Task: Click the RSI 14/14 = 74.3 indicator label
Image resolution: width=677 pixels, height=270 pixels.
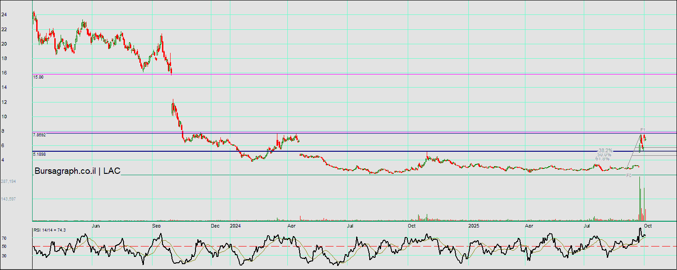Action: tap(49, 230)
